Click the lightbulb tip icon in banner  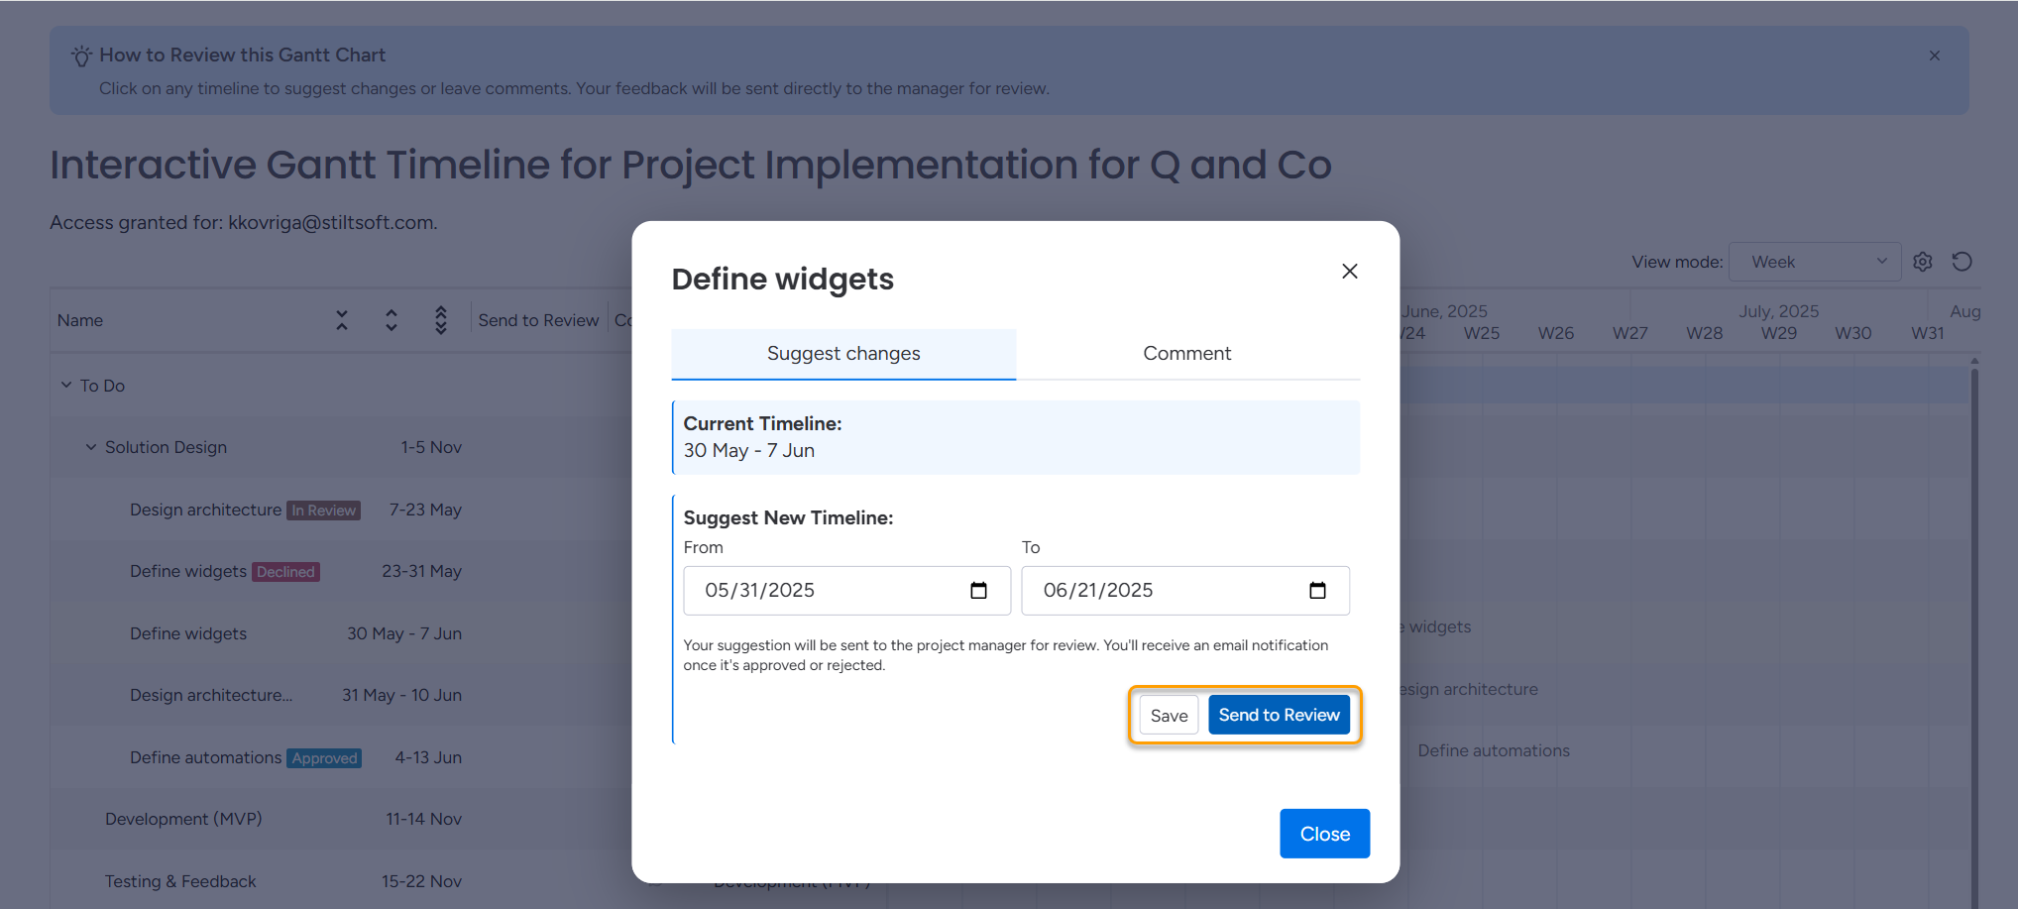pos(81,57)
